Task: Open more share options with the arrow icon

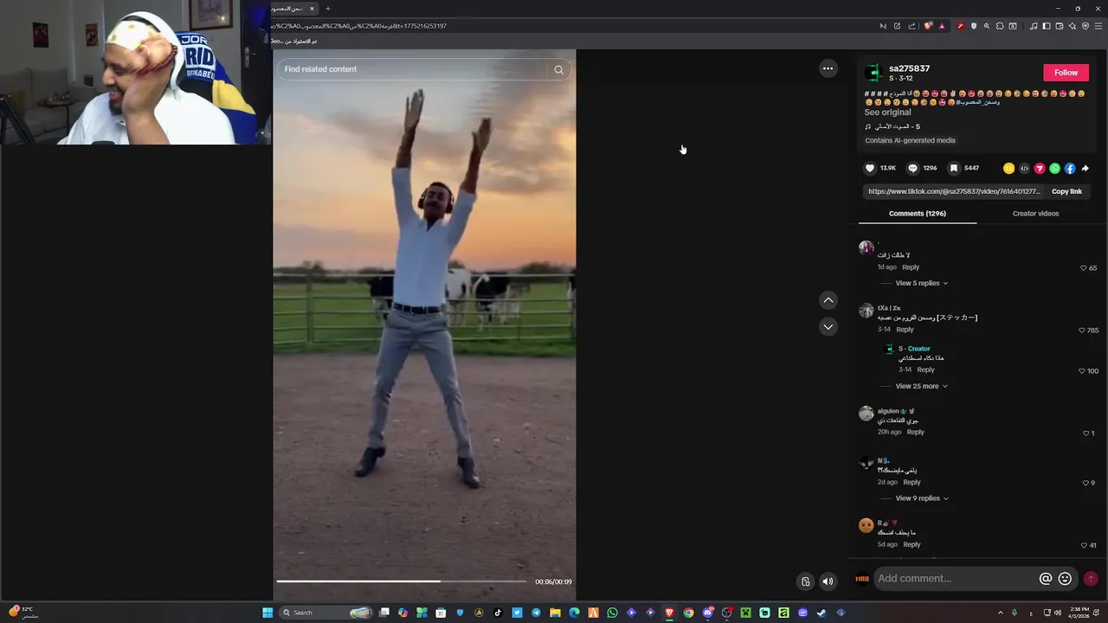Action: [x=1085, y=168]
